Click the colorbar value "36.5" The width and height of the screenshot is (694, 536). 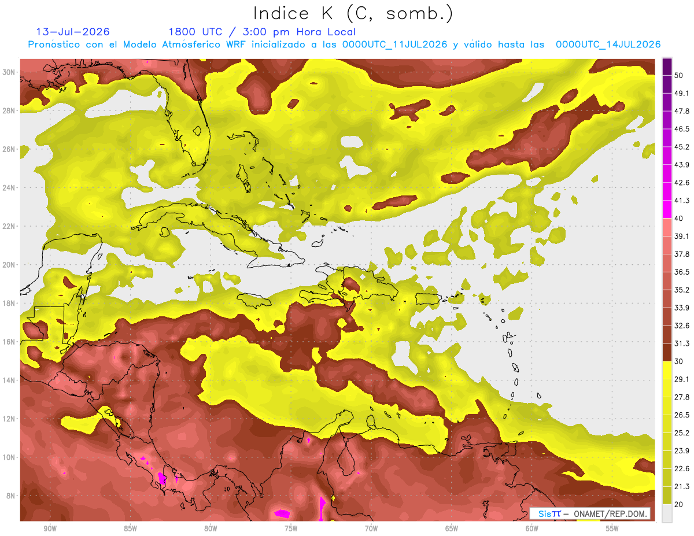(x=682, y=272)
